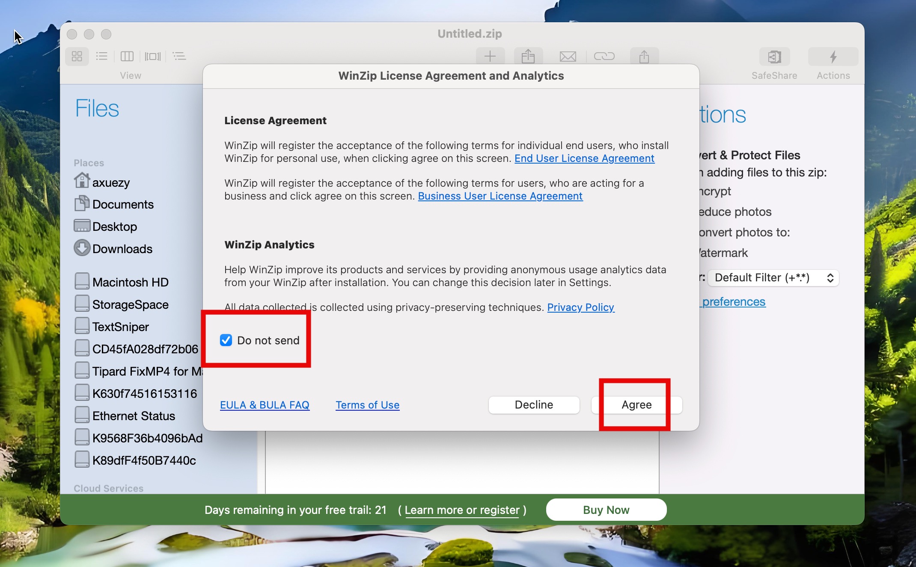Open the Default Filter dropdown

coord(773,278)
